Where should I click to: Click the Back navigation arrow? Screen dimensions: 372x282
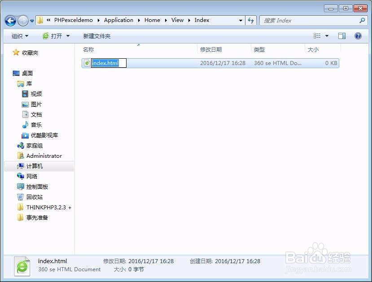point(10,20)
